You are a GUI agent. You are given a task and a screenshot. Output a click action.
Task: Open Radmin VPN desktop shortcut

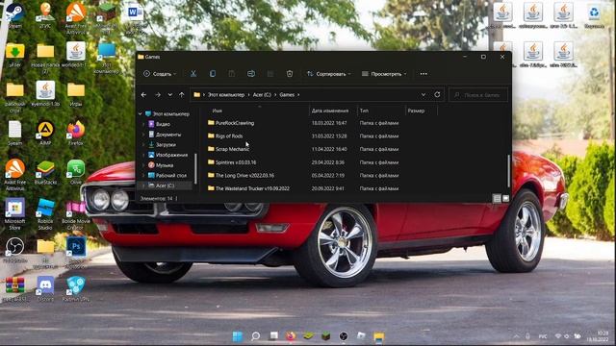tap(76, 288)
